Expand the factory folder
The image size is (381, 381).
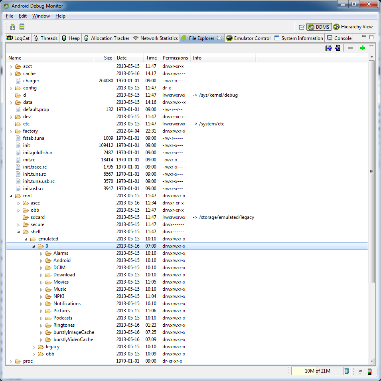[x=11, y=131]
